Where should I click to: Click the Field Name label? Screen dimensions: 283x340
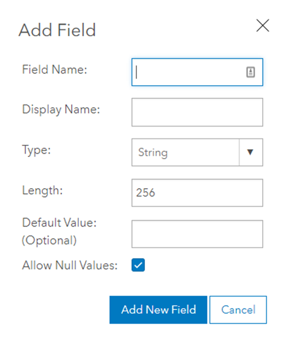(55, 69)
